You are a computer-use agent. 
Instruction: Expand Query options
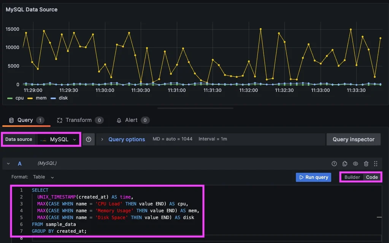pyautogui.click(x=126, y=139)
